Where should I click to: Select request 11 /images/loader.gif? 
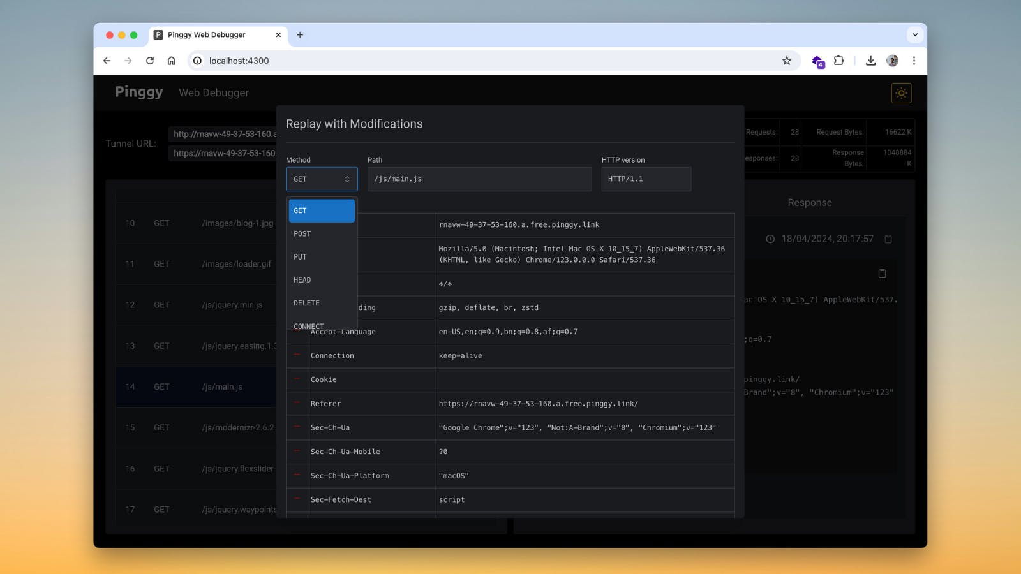click(196, 264)
